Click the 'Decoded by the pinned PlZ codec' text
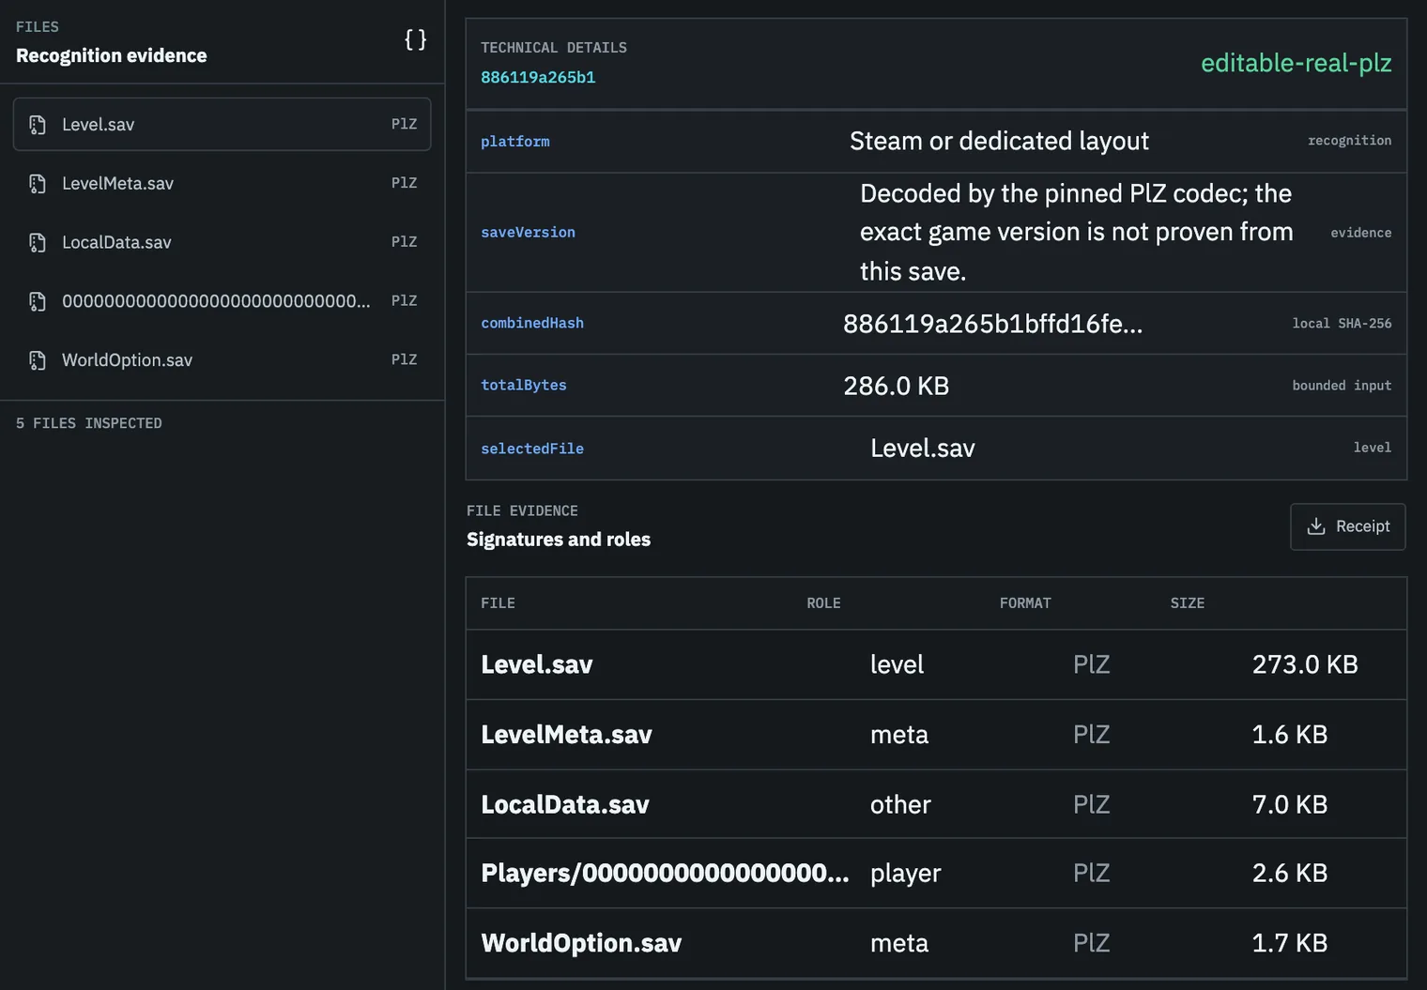Viewport: 1427px width, 990px height. 1076,232
